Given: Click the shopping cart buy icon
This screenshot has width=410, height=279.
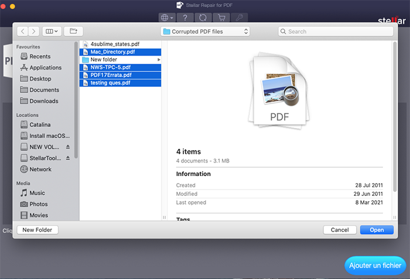Looking at the screenshot, I should click(x=221, y=18).
